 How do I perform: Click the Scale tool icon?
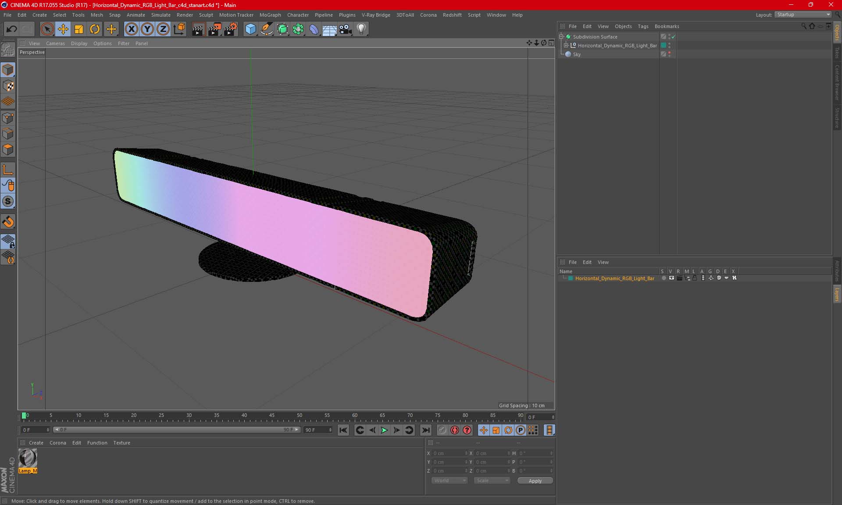pyautogui.click(x=79, y=29)
